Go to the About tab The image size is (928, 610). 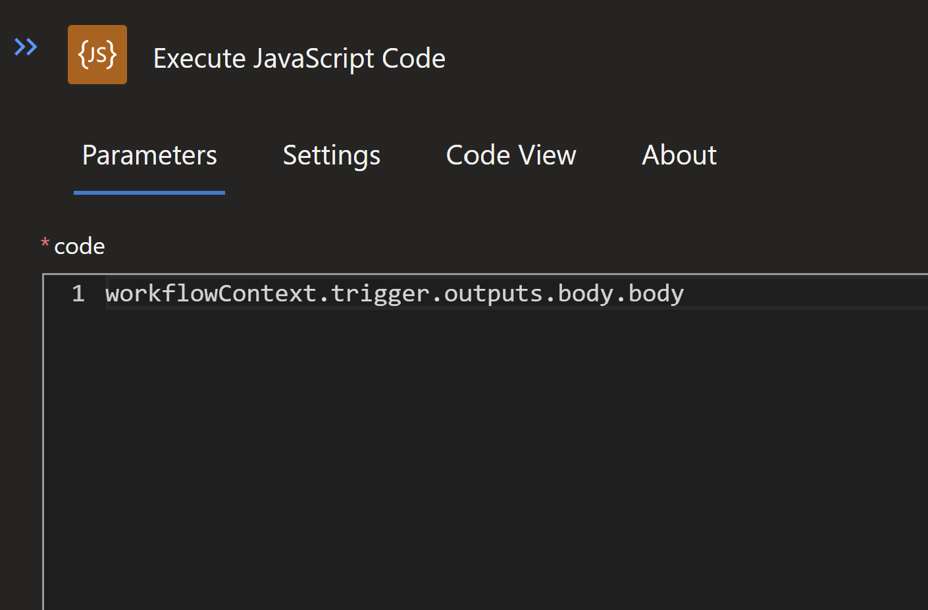[679, 155]
